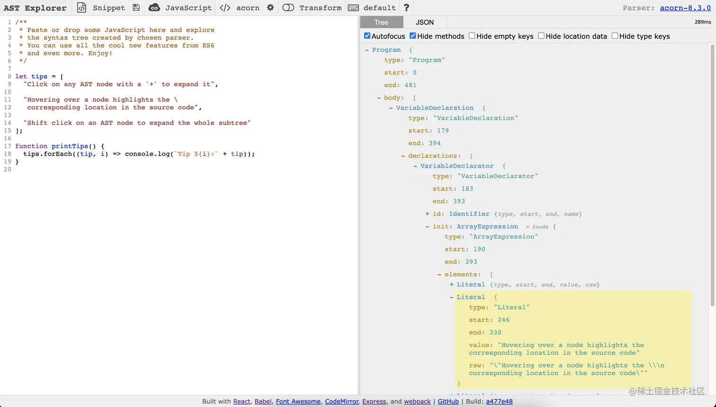Open the Express footer link

point(374,401)
